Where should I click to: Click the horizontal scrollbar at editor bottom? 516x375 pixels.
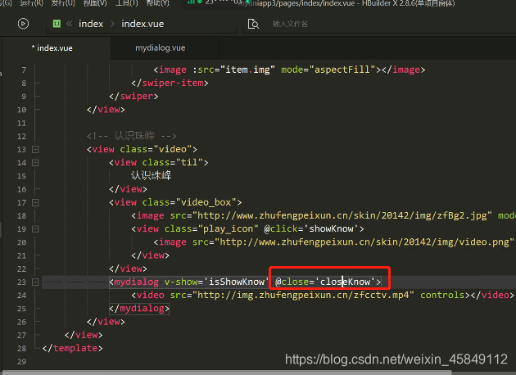tap(227, 373)
